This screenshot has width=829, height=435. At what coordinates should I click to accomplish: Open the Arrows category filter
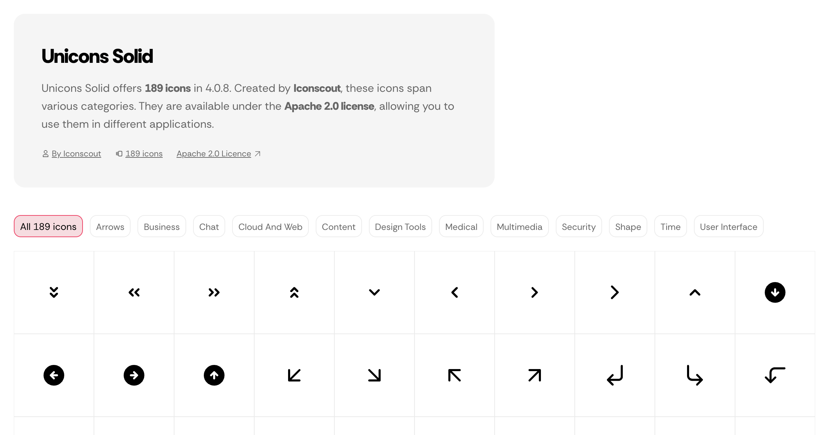point(110,226)
